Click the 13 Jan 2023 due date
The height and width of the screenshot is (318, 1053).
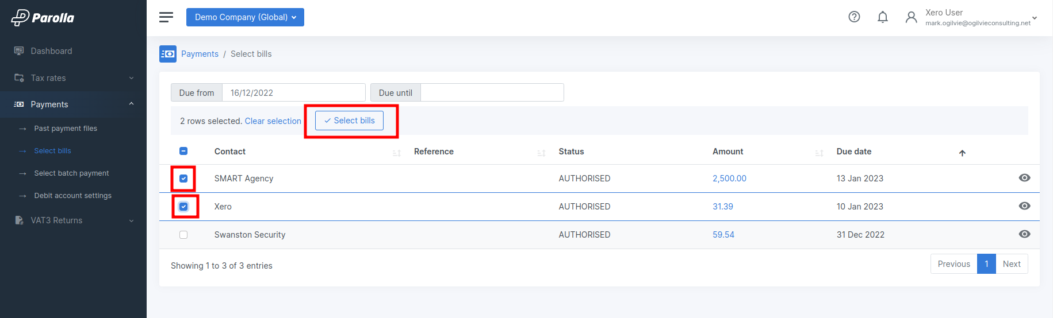tap(860, 179)
